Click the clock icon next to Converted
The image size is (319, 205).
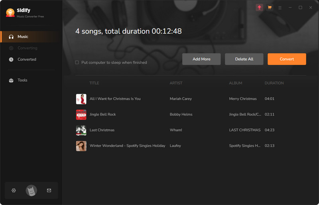pos(11,59)
